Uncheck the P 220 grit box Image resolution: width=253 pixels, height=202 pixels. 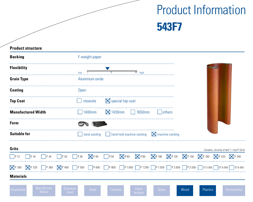tap(216, 156)
